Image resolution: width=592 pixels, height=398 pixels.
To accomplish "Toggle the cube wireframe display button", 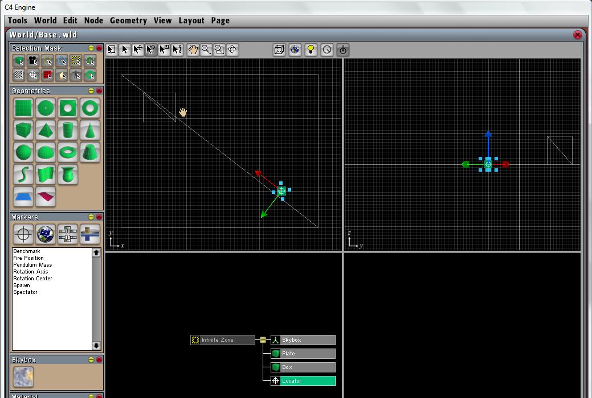I will tap(279, 50).
